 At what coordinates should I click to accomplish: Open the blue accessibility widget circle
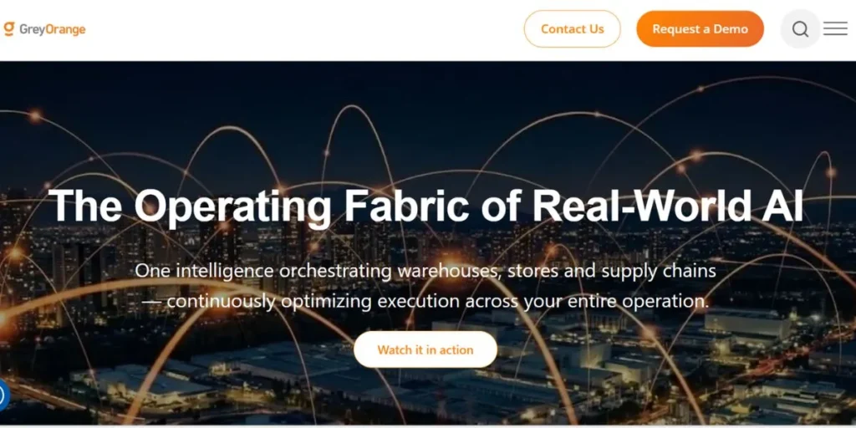pos(3,395)
